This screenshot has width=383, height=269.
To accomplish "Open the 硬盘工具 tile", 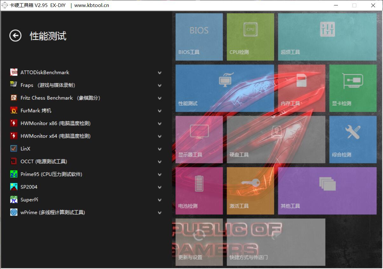I will point(276,140).
